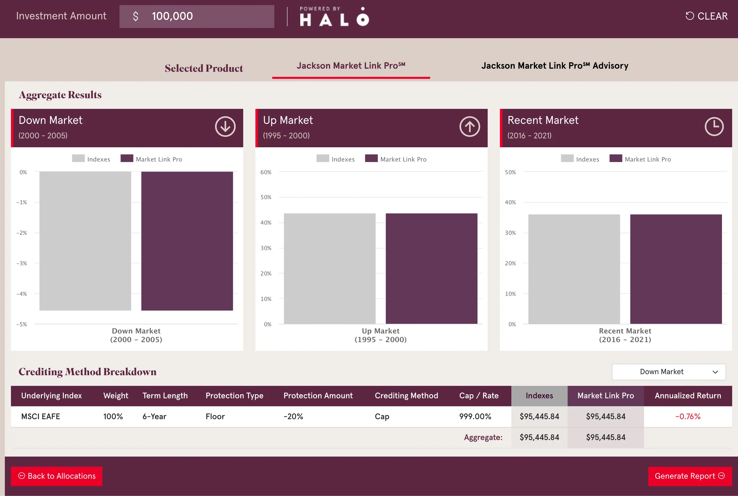Screen dimensions: 738x496
Task: Click the Weight column header
Action: click(x=116, y=396)
